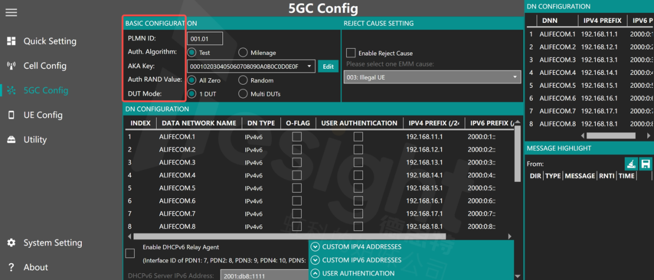Viewport: 654px width, 280px height.
Task: Open the AKA Key dropdown
Action: (309, 67)
